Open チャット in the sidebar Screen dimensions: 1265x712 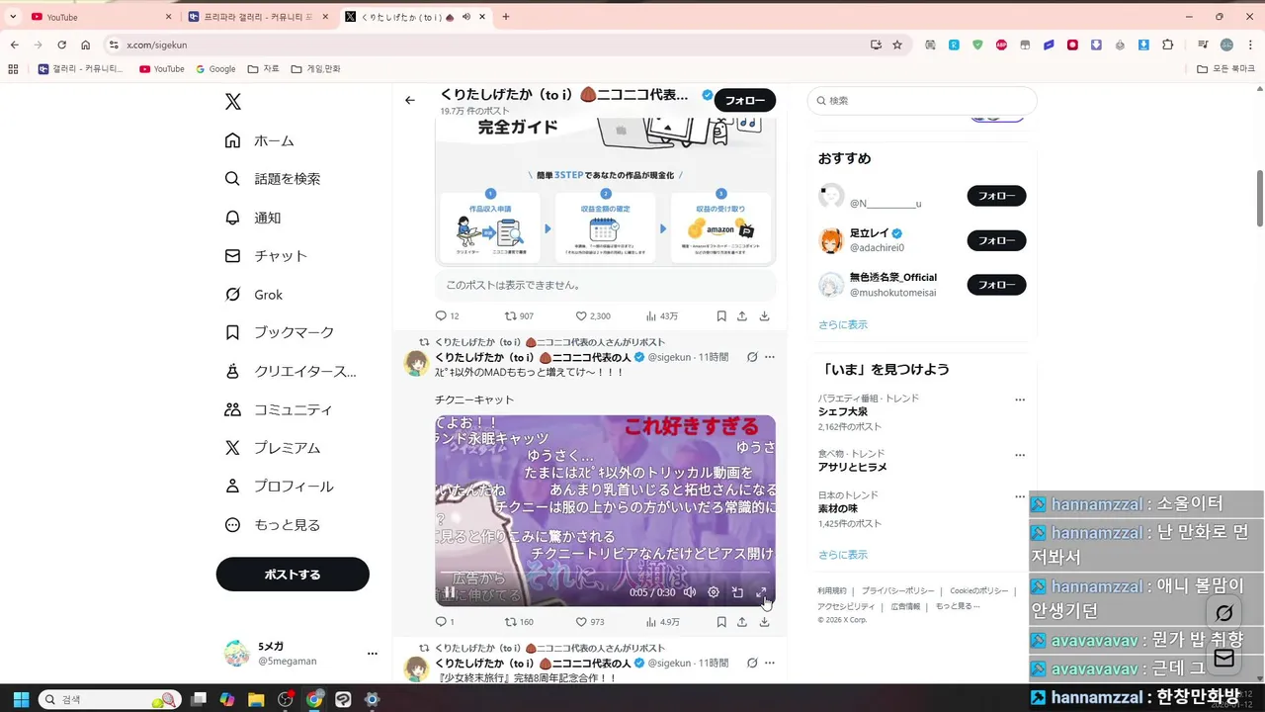(266, 256)
